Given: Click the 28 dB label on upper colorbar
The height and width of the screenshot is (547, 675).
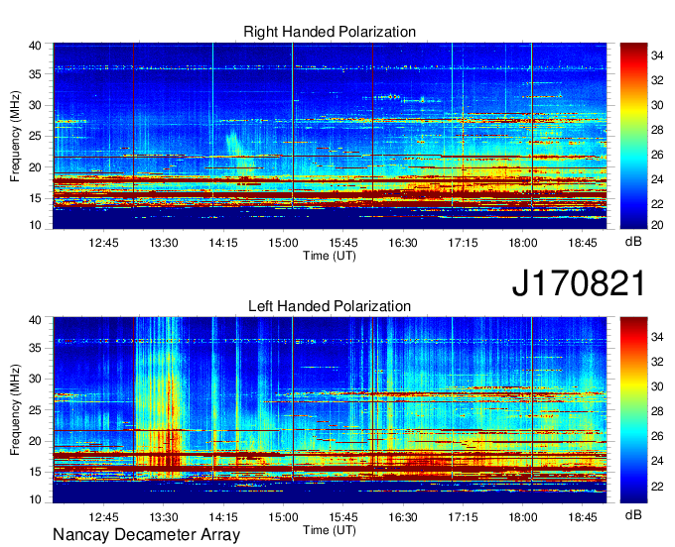Looking at the screenshot, I should coord(657,130).
